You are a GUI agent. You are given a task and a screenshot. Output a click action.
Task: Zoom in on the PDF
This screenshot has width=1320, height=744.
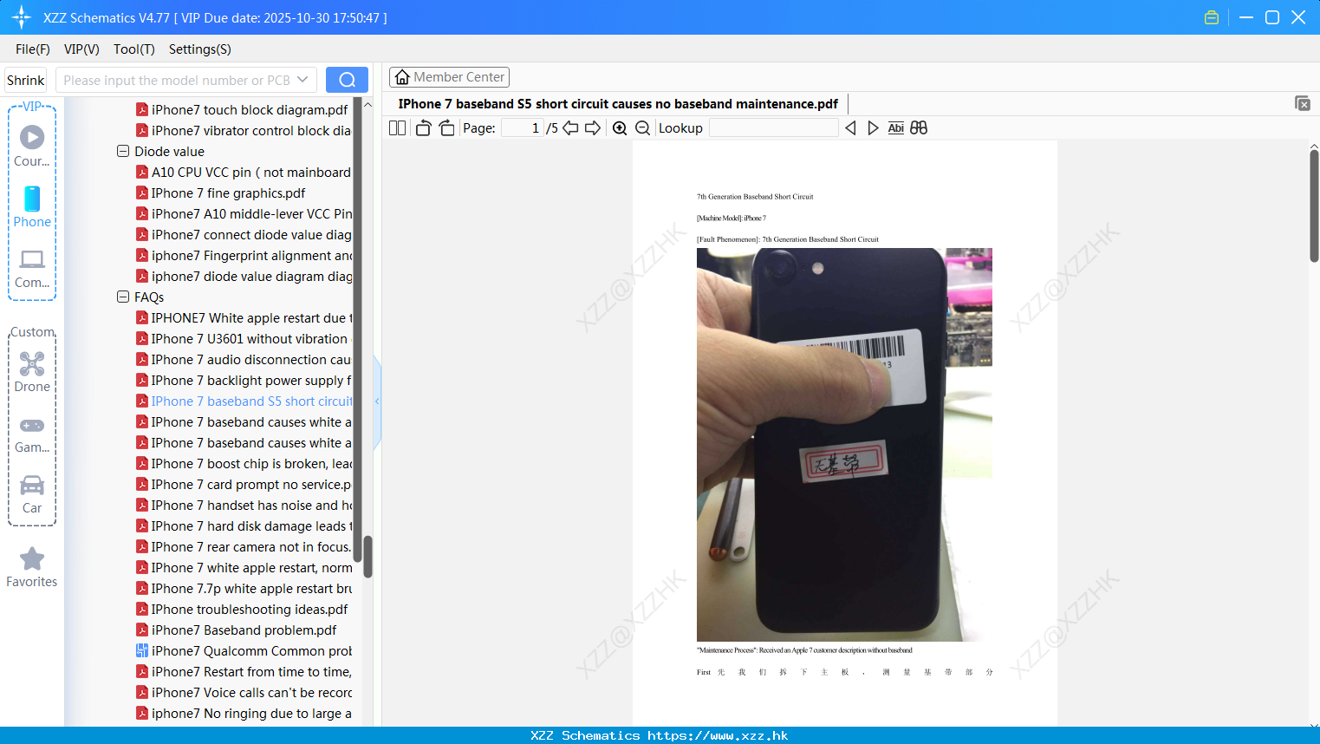point(620,128)
